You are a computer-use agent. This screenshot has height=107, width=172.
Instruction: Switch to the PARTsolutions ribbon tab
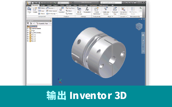[x=103, y=5]
